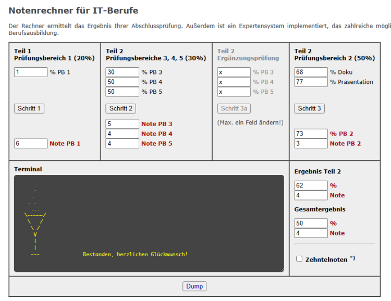391x301 pixels.
Task: Select the % Präsentation input field
Action: click(x=311, y=82)
